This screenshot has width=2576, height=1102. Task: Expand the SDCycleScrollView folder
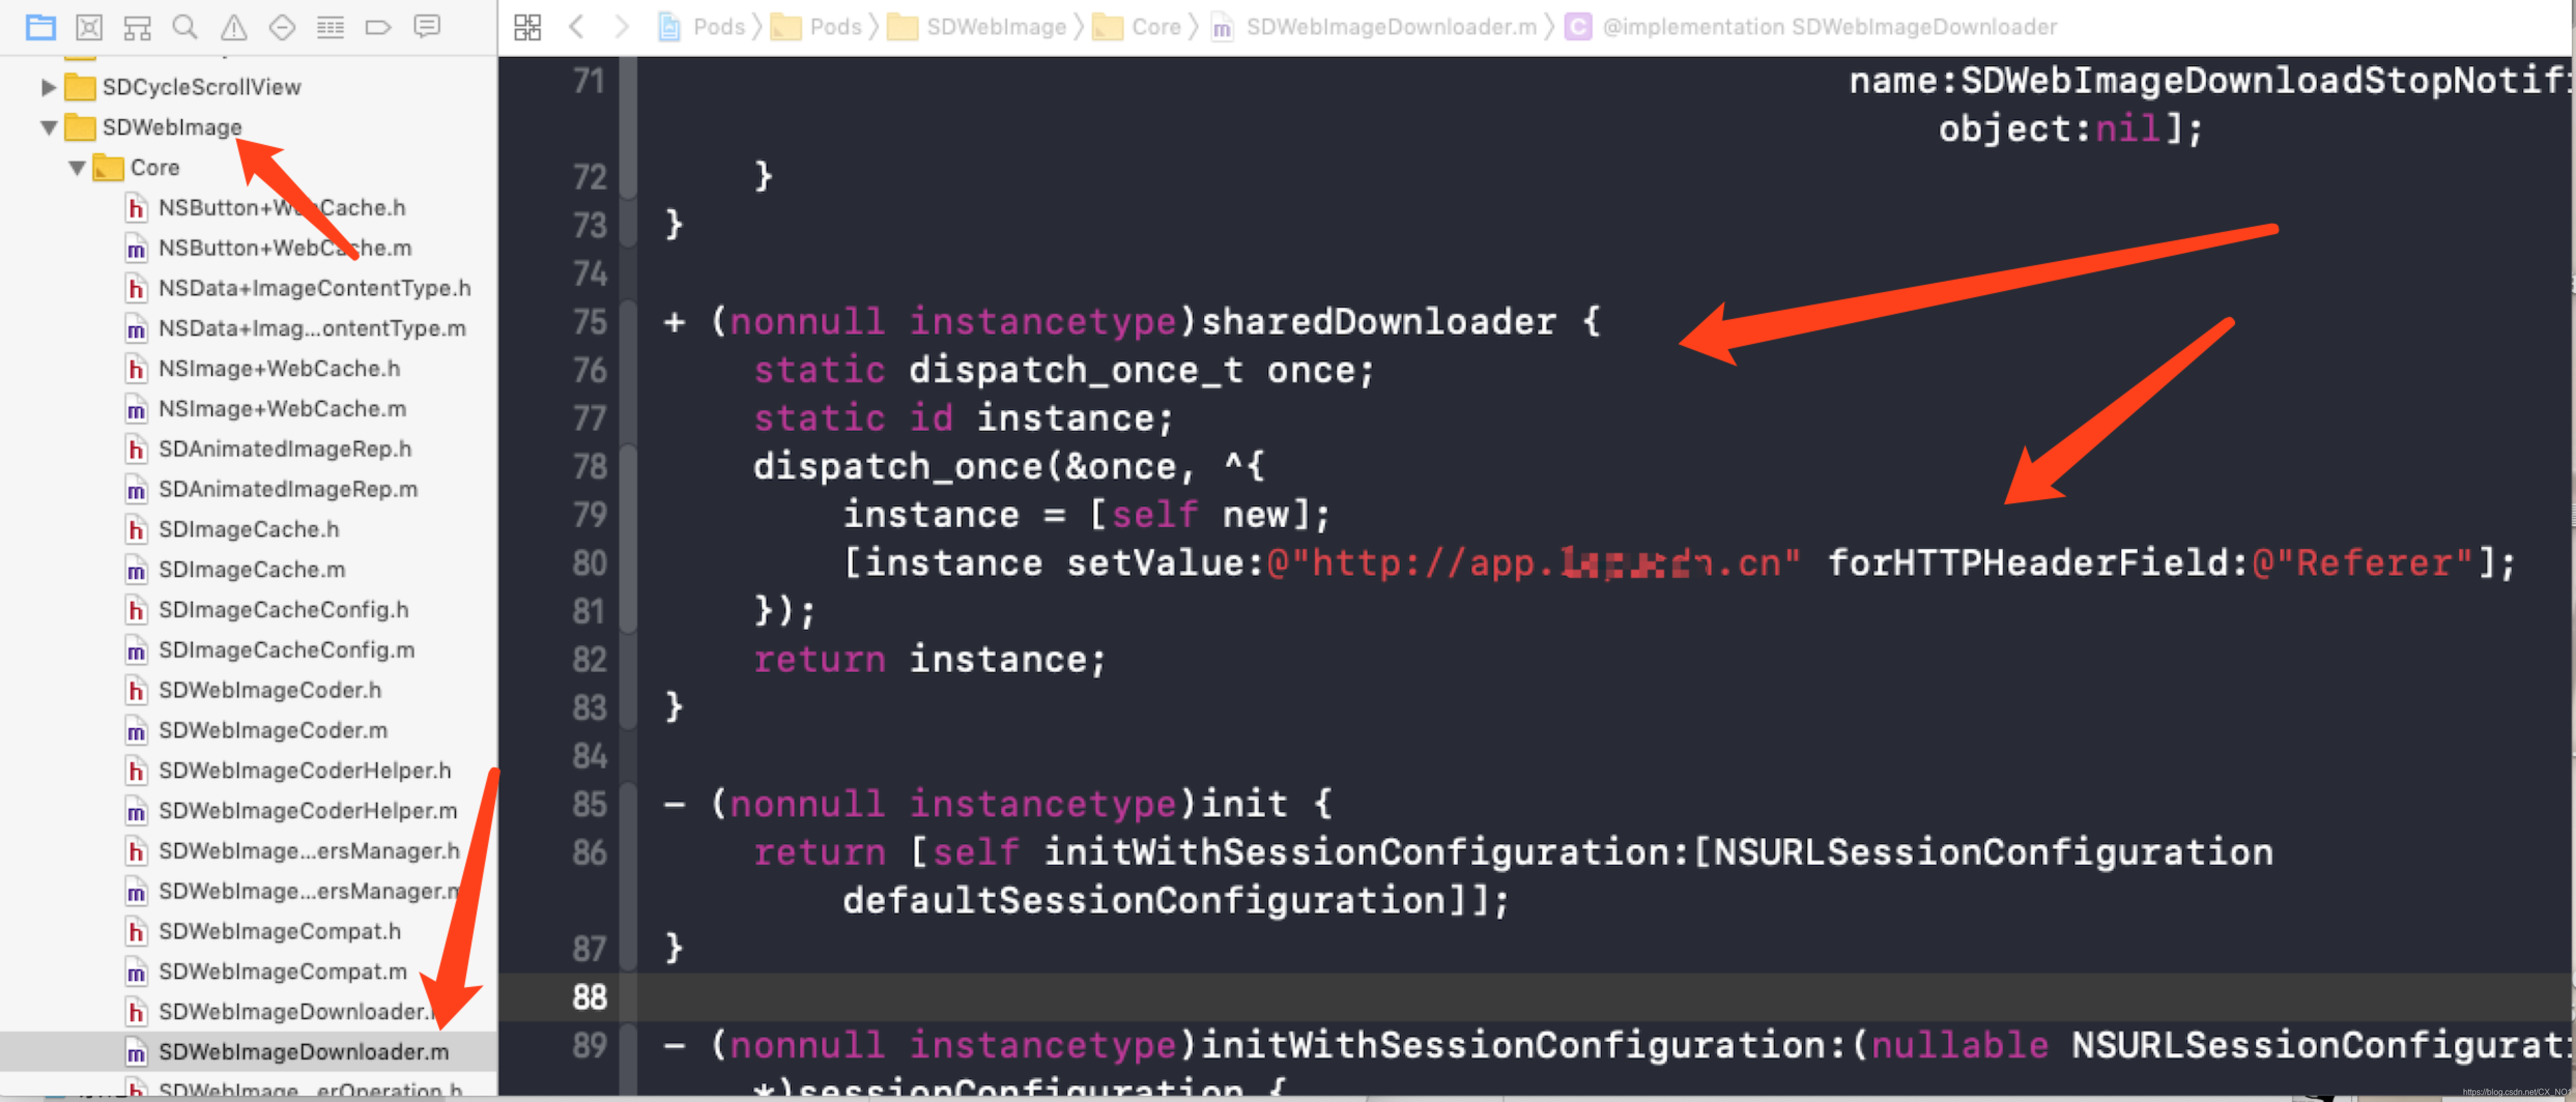pos(47,87)
